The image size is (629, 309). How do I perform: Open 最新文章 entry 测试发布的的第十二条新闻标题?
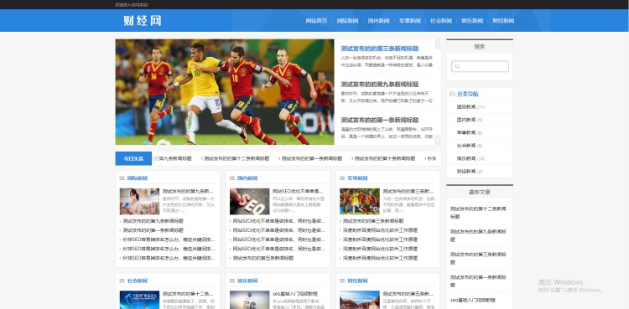click(x=478, y=213)
